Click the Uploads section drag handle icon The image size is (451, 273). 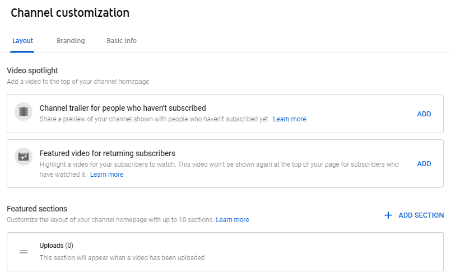tap(24, 252)
